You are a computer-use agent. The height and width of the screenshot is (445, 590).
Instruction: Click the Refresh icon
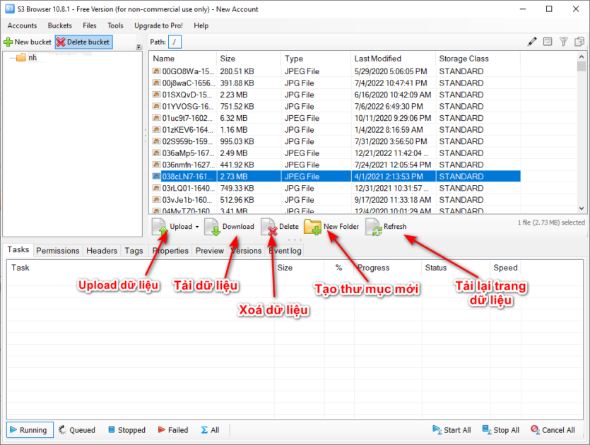click(374, 227)
